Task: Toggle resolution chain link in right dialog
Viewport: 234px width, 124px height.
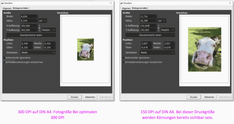Action: (x=158, y=28)
